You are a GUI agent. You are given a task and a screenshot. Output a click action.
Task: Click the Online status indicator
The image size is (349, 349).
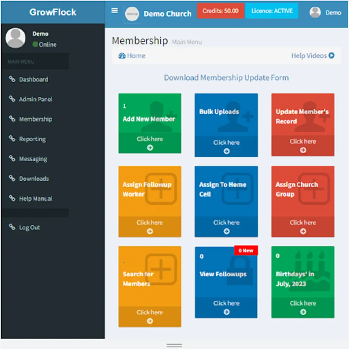pyautogui.click(x=45, y=44)
